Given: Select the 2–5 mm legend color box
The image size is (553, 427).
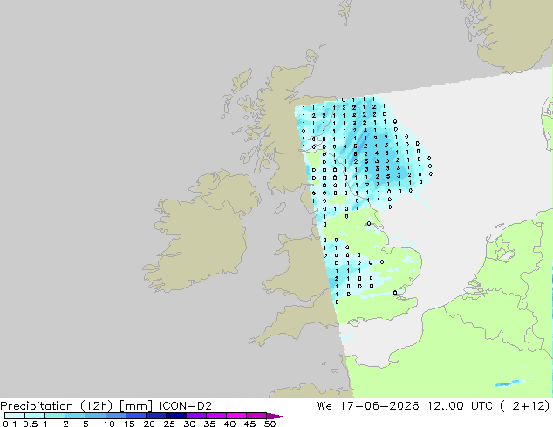Looking at the screenshot, I should (x=76, y=416).
